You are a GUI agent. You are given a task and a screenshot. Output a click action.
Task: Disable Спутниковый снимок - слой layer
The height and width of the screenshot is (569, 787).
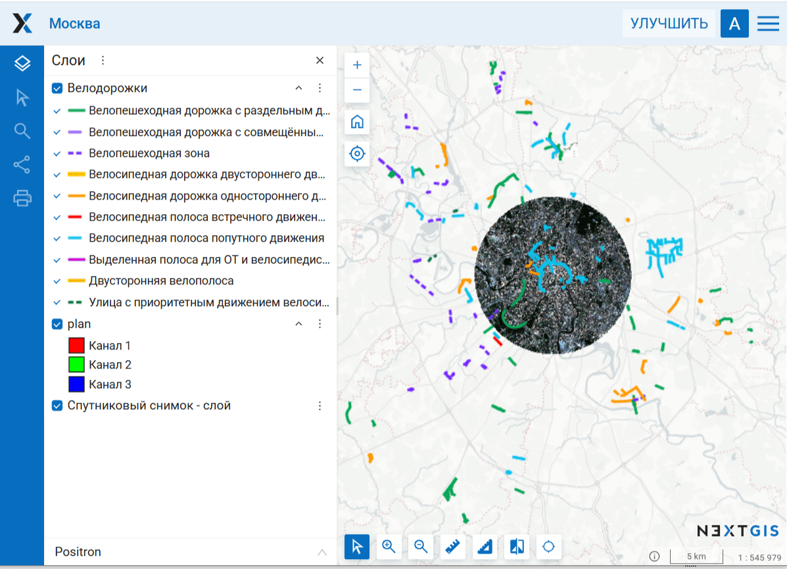point(57,405)
